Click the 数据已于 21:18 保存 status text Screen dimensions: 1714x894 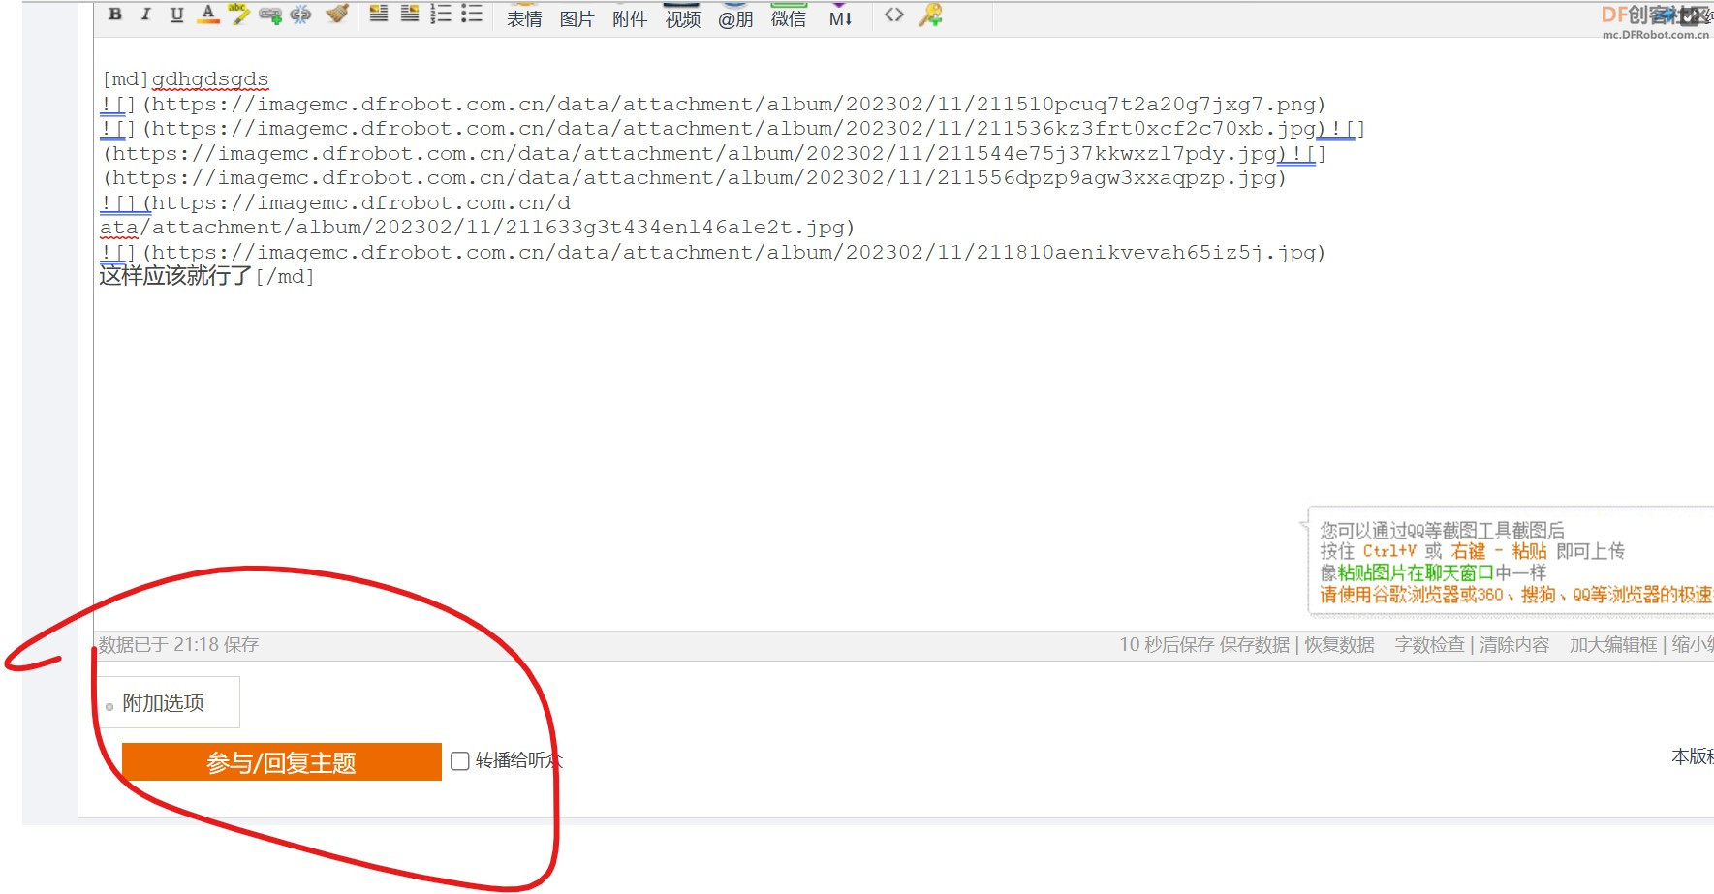(178, 645)
